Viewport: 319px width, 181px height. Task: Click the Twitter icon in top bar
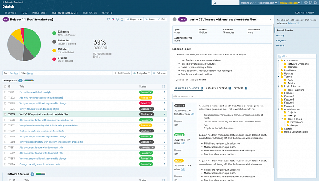point(311,3)
